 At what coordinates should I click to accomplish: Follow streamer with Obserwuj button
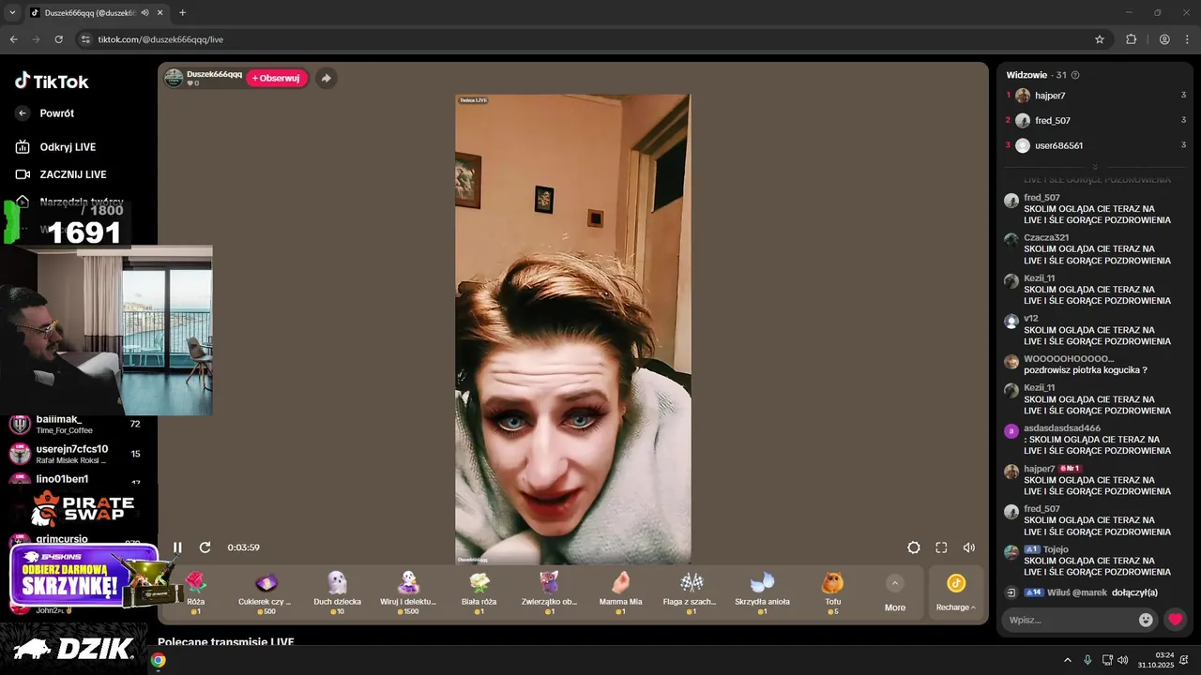click(277, 78)
